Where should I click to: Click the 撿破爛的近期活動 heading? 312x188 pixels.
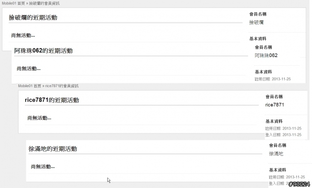tap(33, 18)
